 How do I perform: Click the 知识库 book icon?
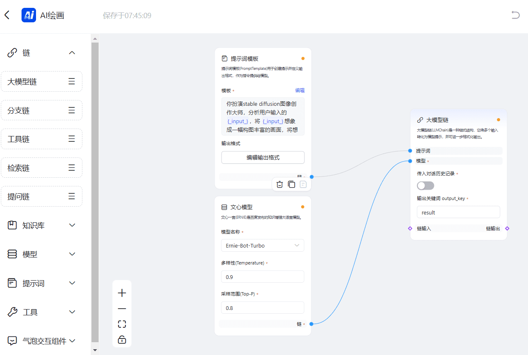pos(12,225)
